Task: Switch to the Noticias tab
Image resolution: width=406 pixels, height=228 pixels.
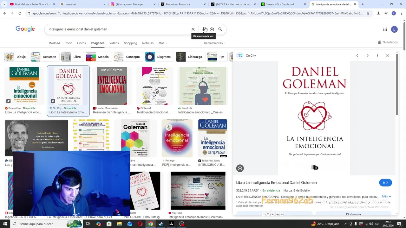Action: pos(148,43)
